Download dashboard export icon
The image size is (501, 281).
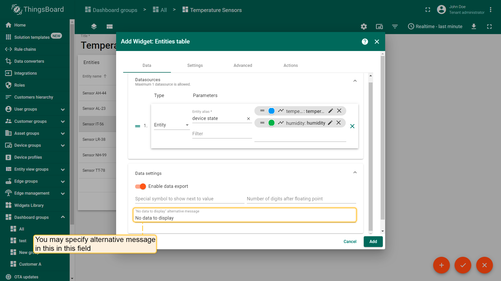pyautogui.click(x=474, y=27)
